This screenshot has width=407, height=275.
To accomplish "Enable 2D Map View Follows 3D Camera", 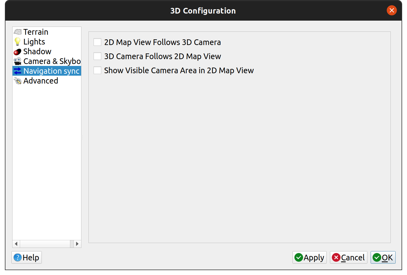I will (97, 42).
